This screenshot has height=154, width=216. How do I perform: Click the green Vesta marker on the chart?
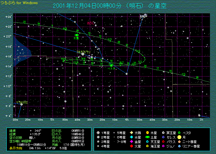point(111,66)
